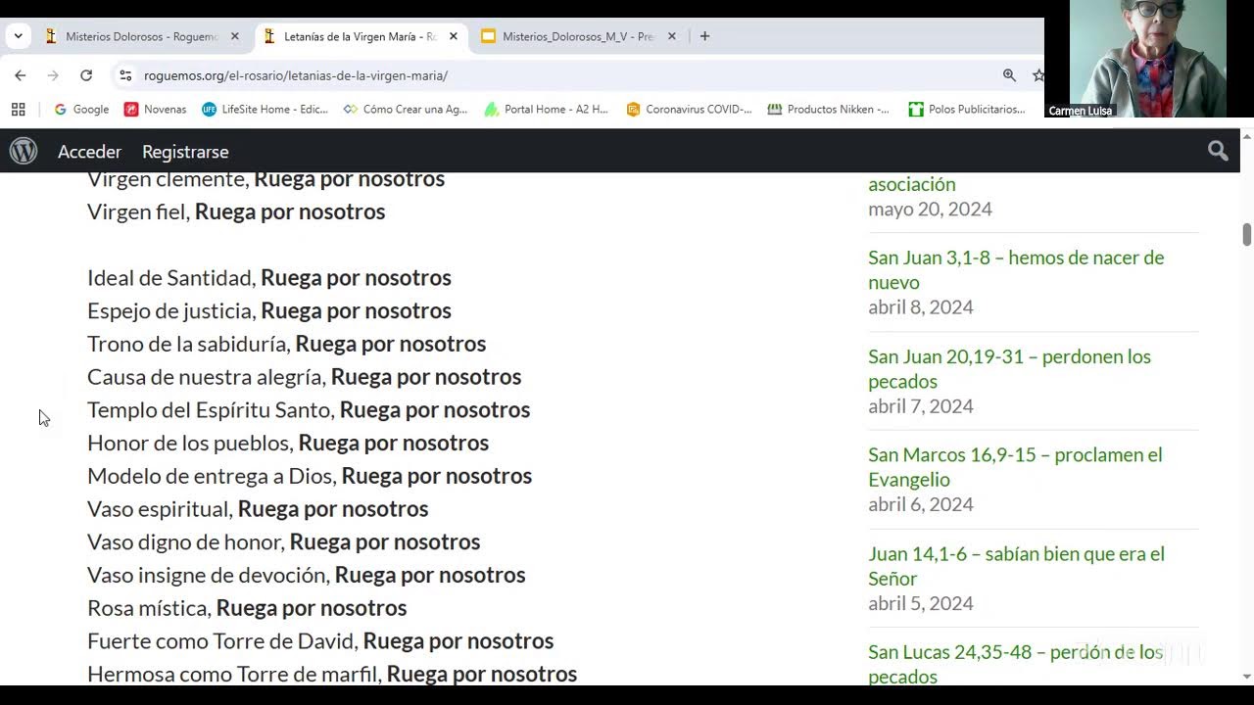Click the line 'Ideal de Santidad'

point(269,278)
